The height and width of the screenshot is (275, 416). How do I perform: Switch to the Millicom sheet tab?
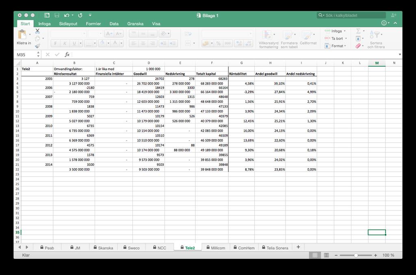[216, 248]
